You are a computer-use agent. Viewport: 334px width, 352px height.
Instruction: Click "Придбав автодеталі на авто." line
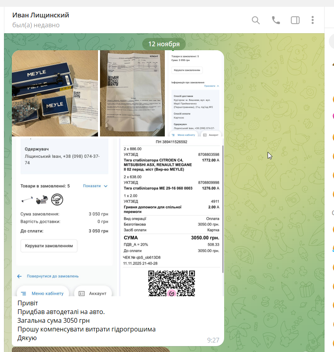(x=61, y=312)
